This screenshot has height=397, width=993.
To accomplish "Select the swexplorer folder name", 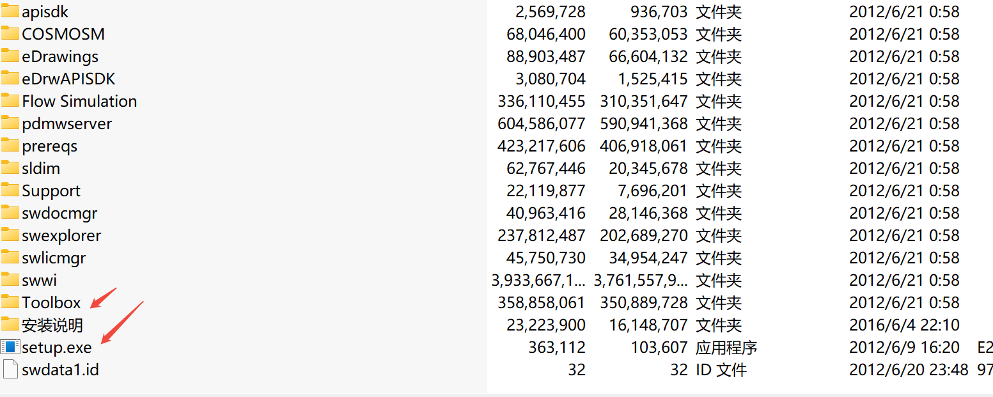I will (x=61, y=235).
